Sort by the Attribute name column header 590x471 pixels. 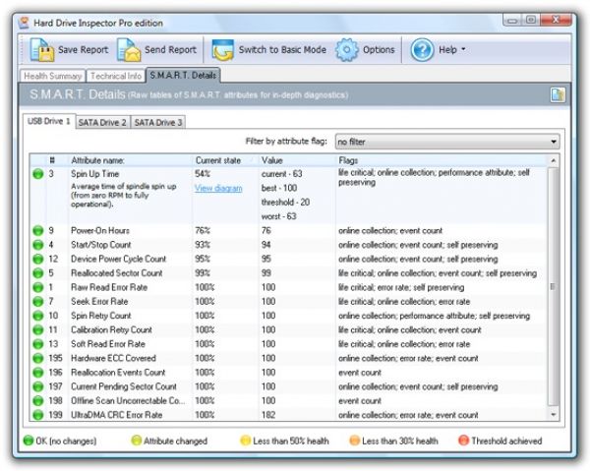click(x=128, y=159)
